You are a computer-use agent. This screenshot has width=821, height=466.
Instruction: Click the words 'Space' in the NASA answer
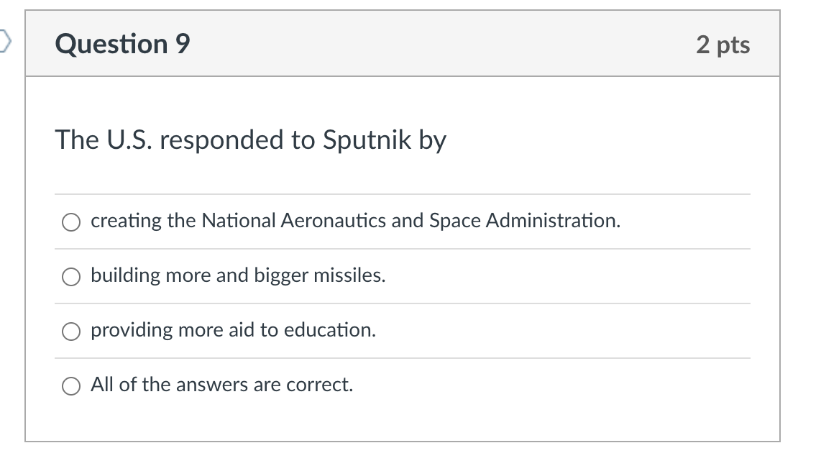click(x=455, y=221)
